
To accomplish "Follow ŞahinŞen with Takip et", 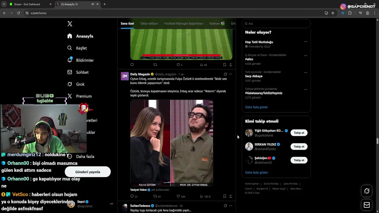I will coord(299,160).
